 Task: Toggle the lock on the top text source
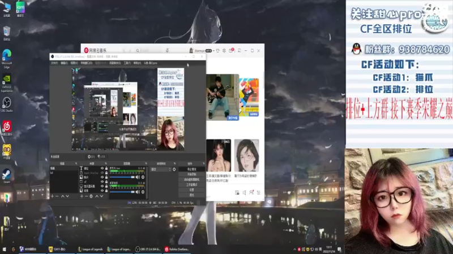106,168
